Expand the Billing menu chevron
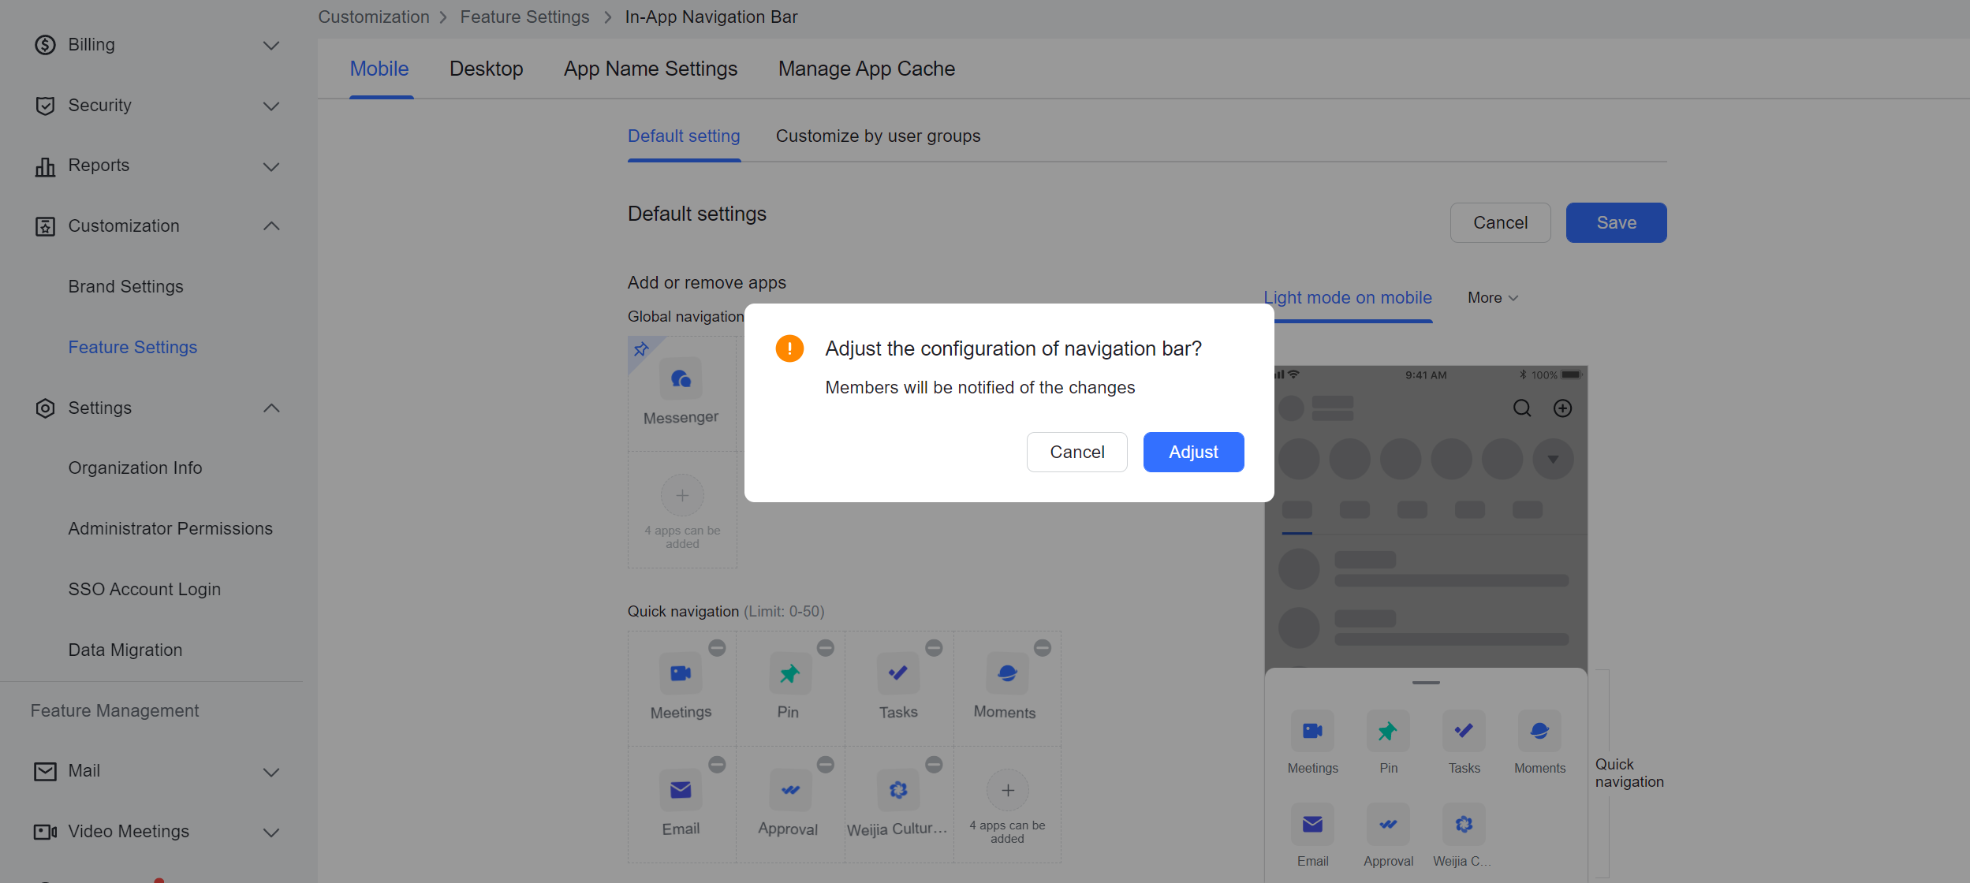The image size is (1970, 883). pyautogui.click(x=271, y=46)
